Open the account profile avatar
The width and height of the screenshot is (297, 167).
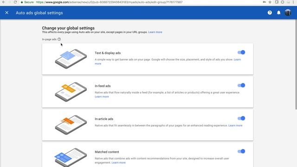[x=288, y=13]
